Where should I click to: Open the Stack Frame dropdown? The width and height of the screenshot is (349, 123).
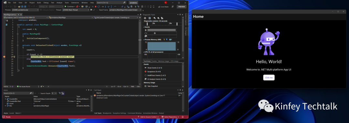point(125,10)
